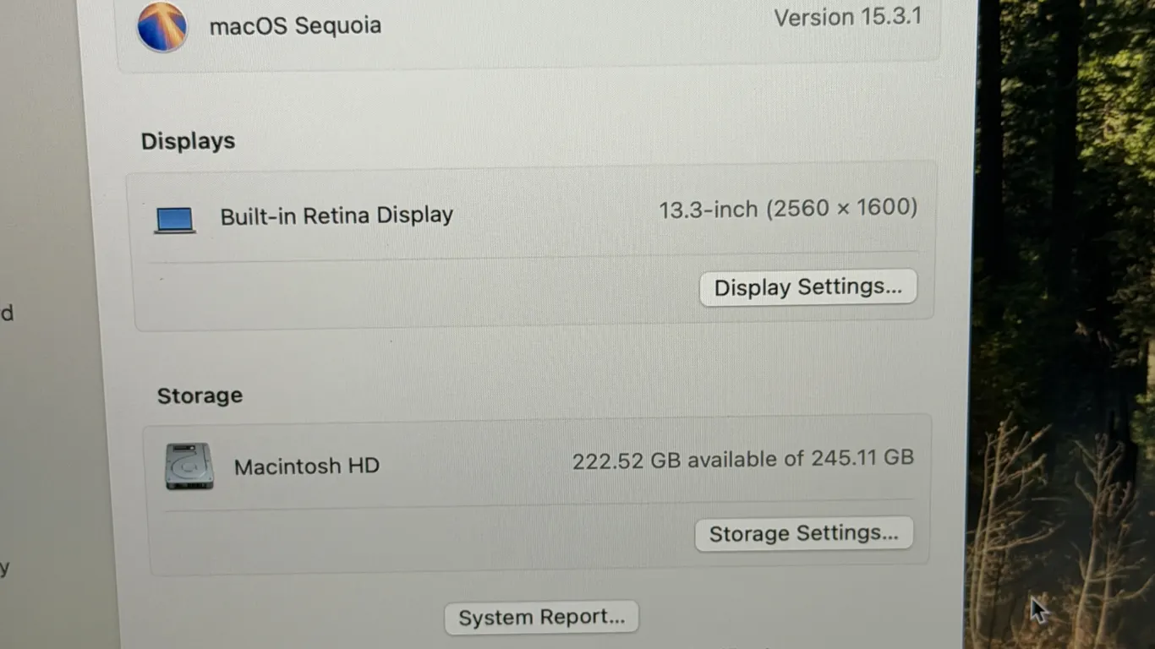Click the Displays section heading

[x=188, y=141]
